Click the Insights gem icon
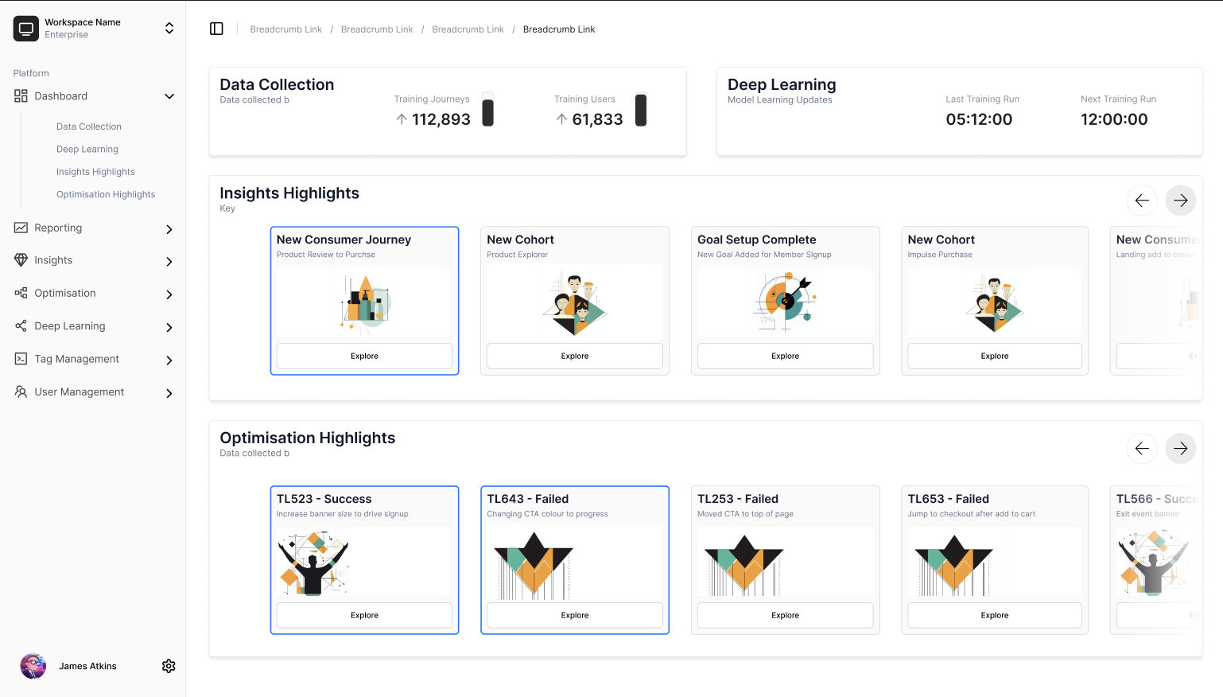 pyautogui.click(x=21, y=260)
